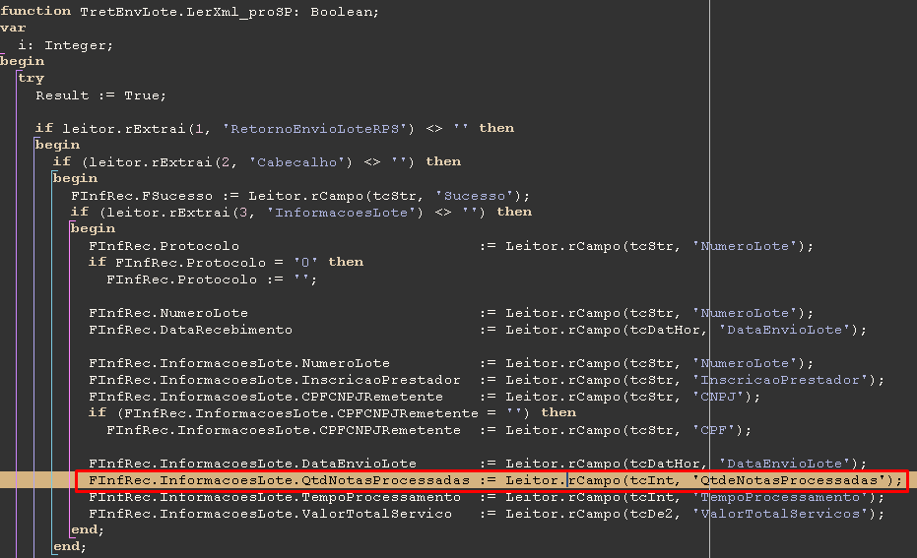
Task: Click FInfRec.Protocolo := '' statement
Action: [x=212, y=279]
